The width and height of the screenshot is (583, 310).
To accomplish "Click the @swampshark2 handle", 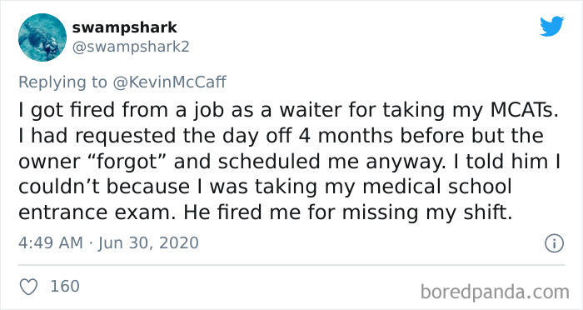I will click(x=131, y=47).
